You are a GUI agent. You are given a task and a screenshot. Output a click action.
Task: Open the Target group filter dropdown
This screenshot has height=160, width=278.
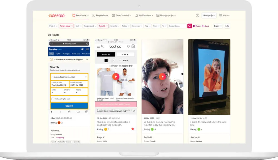(x=66, y=26)
